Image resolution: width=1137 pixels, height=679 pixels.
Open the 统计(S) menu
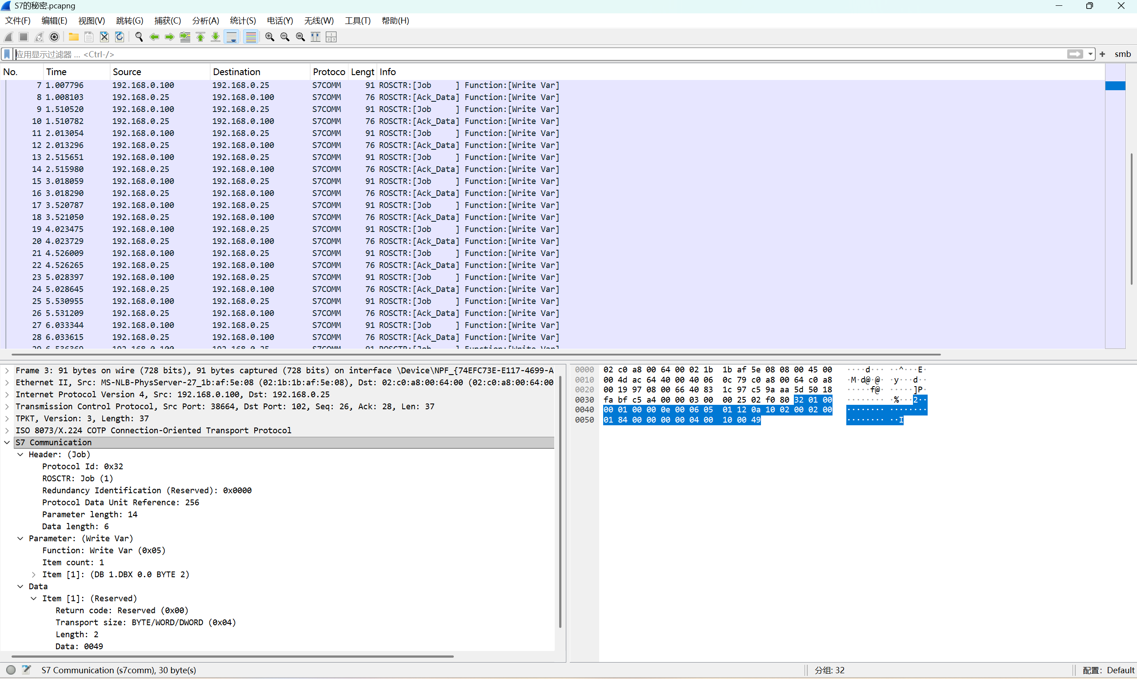[243, 20]
